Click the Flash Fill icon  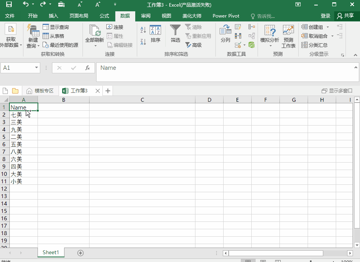pos(238,27)
